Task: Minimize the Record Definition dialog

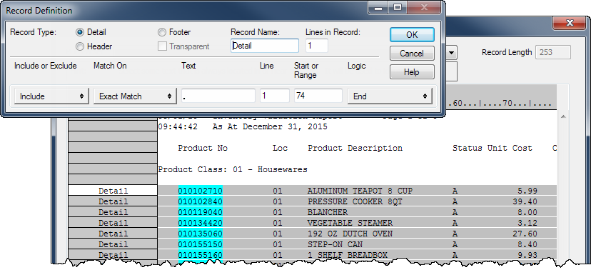Action: [378, 7]
